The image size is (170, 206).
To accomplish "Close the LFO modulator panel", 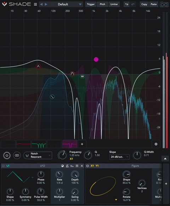I will point(82,166).
